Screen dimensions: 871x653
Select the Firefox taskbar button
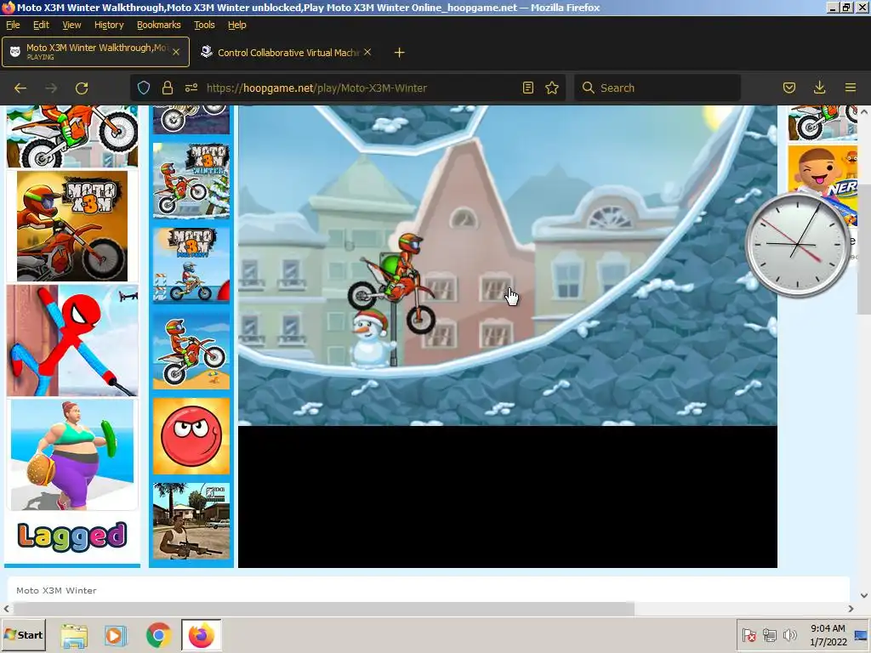coord(201,635)
